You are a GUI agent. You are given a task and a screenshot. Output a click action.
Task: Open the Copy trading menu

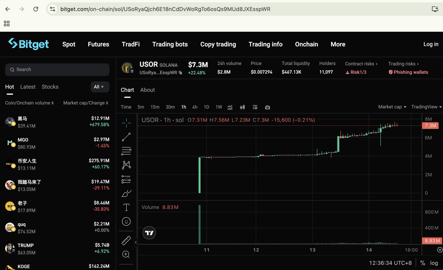pyautogui.click(x=218, y=44)
